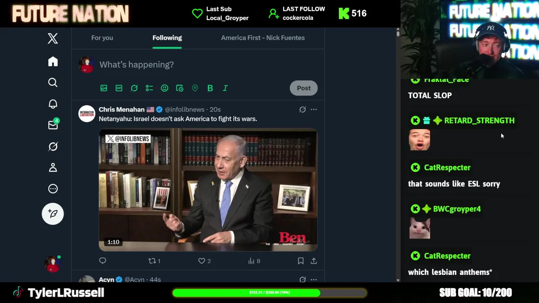Add a poll using composer icon
The height and width of the screenshot is (303, 539).
click(x=149, y=88)
